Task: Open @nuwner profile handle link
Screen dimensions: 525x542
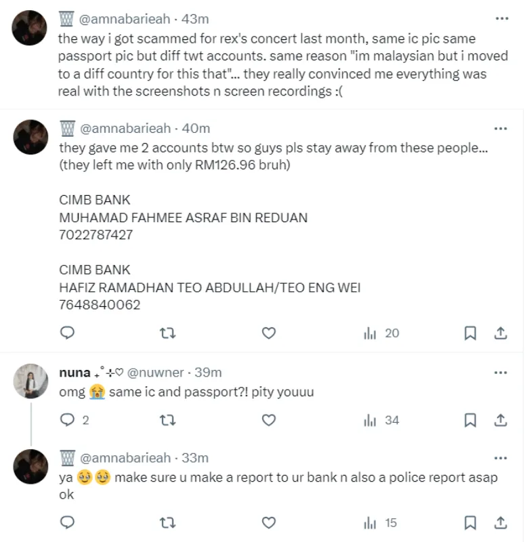Action: point(154,373)
